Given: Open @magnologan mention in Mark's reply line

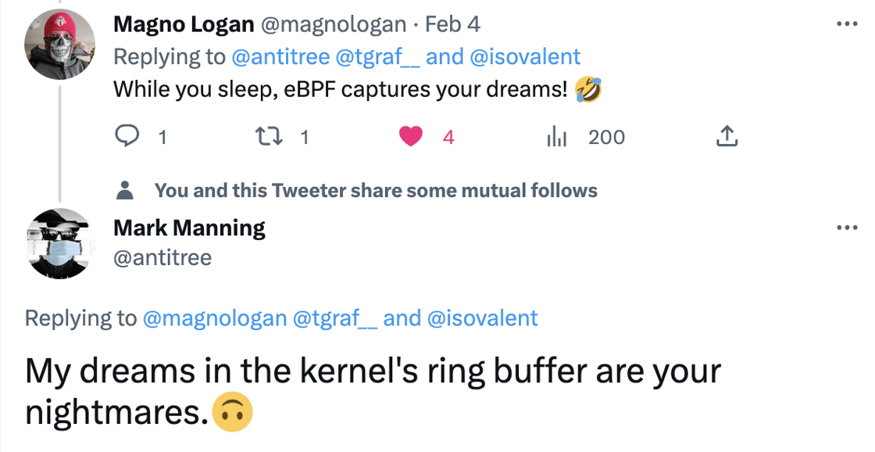Looking at the screenshot, I should click(213, 318).
